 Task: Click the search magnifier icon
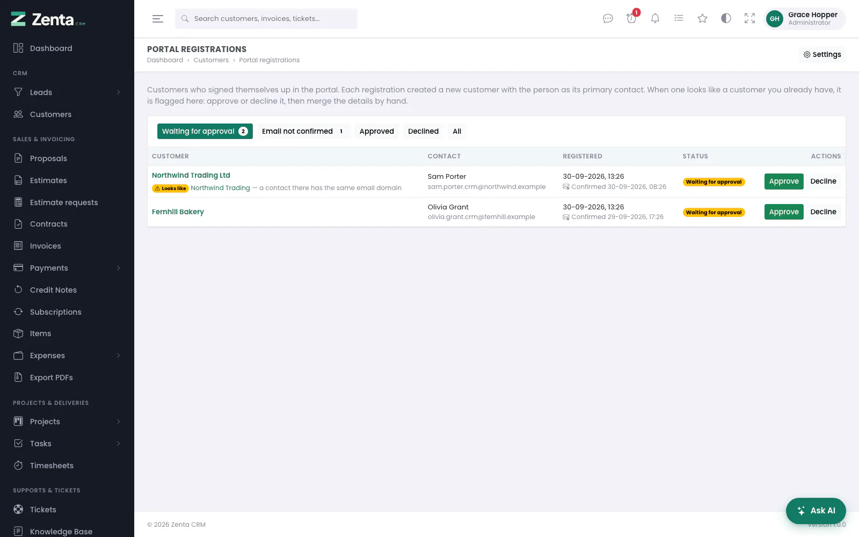185,19
